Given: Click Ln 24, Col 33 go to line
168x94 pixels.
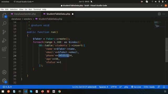Looking at the screenshot, I should coord(84,87).
